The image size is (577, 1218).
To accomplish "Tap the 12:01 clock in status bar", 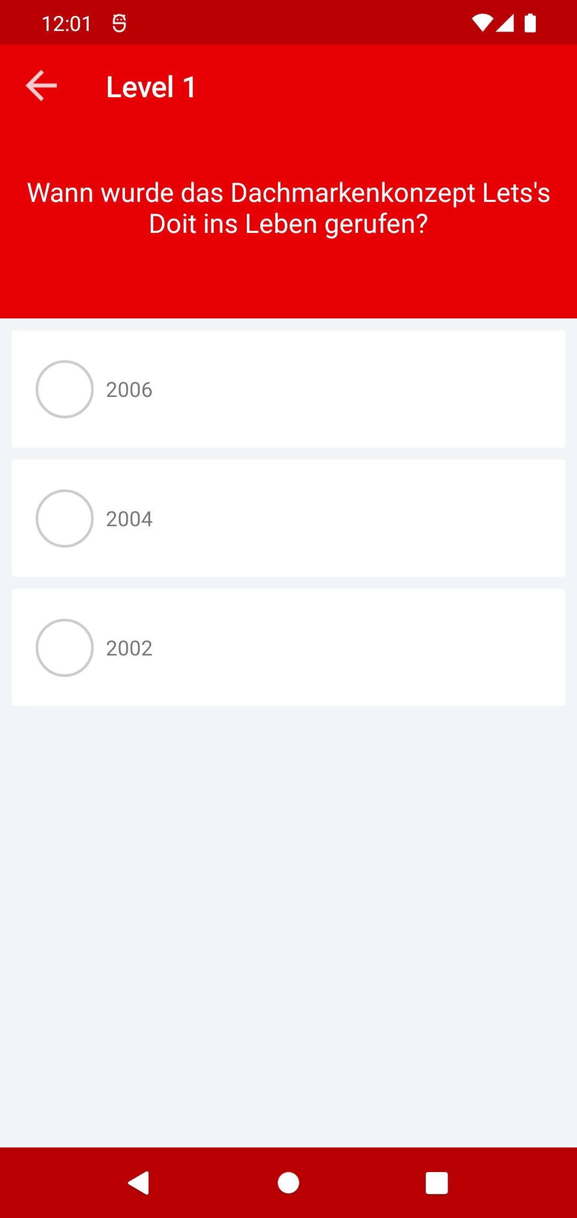I will point(67,24).
